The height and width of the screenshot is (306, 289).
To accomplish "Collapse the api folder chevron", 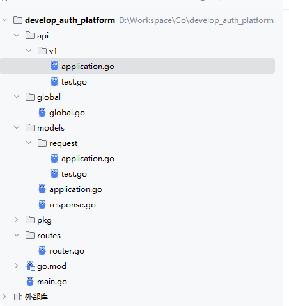I will (x=17, y=35).
